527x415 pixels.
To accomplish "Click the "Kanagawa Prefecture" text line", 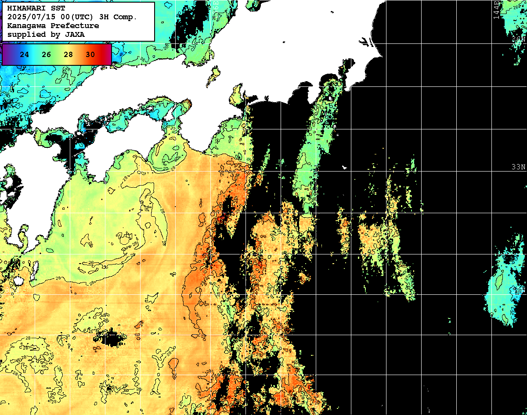I will [53, 25].
